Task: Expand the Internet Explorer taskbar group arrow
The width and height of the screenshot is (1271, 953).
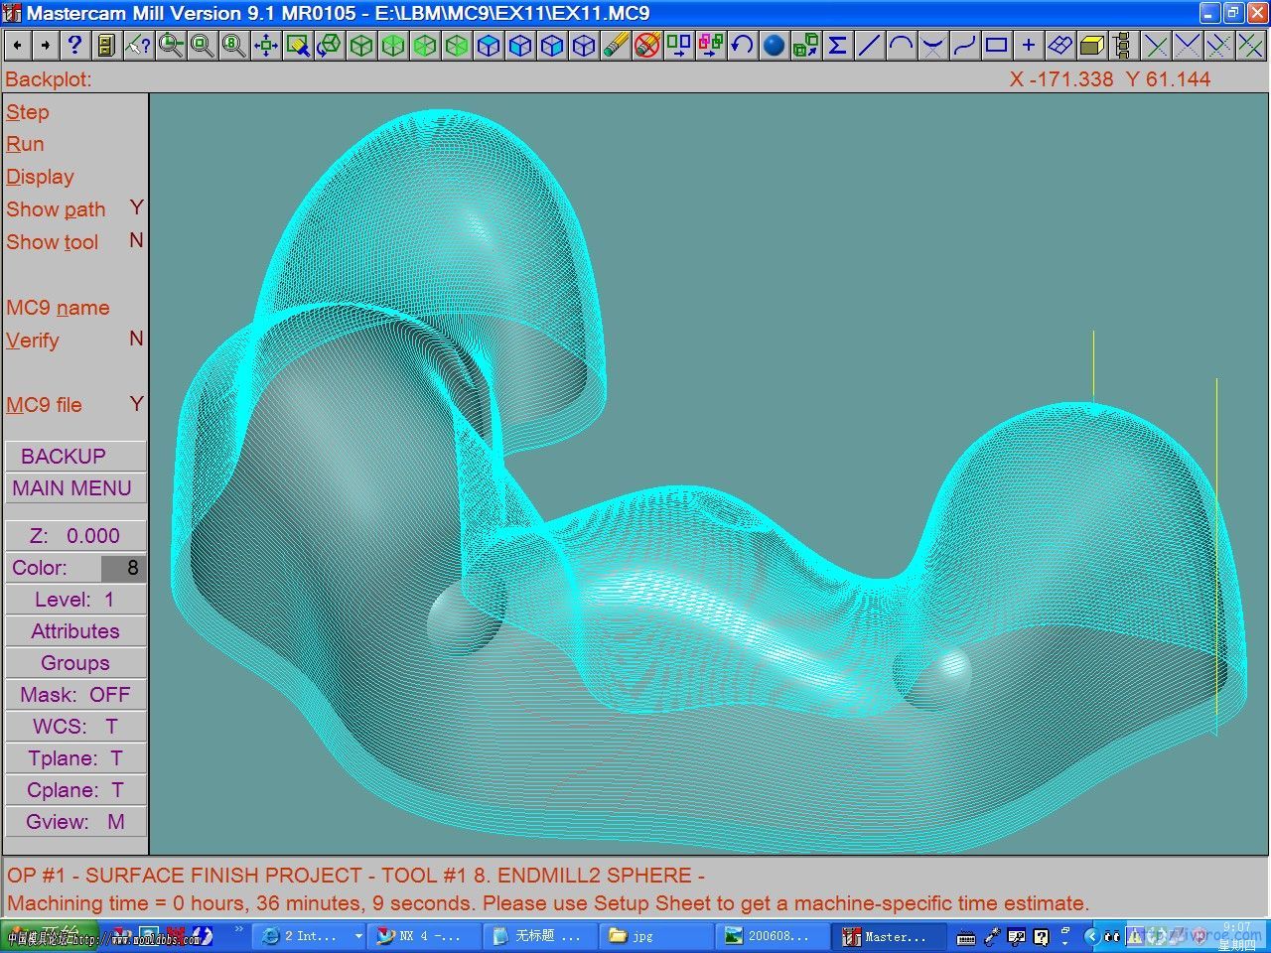Action: pyautogui.click(x=358, y=936)
